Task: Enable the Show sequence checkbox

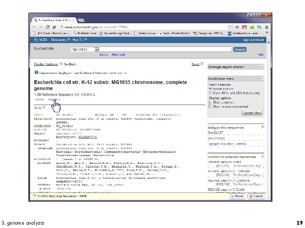Action: coord(210,102)
